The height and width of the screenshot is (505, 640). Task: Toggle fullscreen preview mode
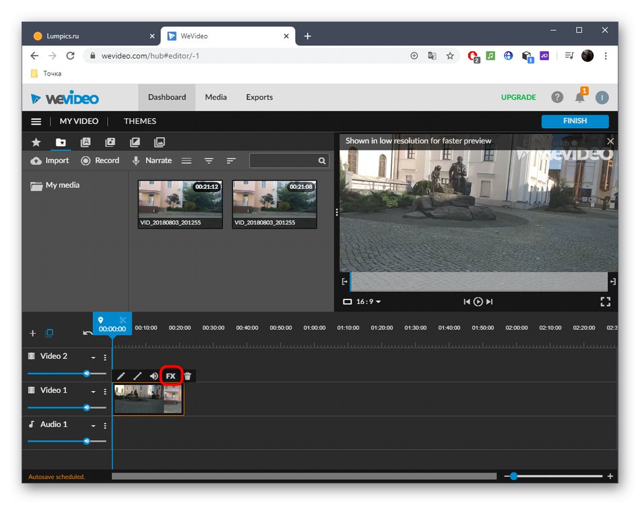[605, 301]
